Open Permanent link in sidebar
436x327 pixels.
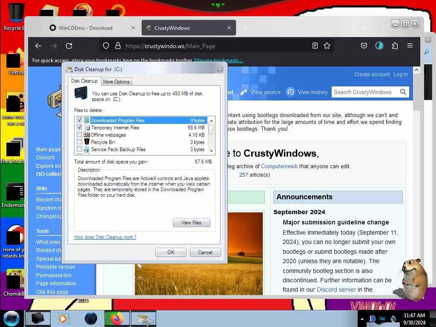tap(54, 275)
